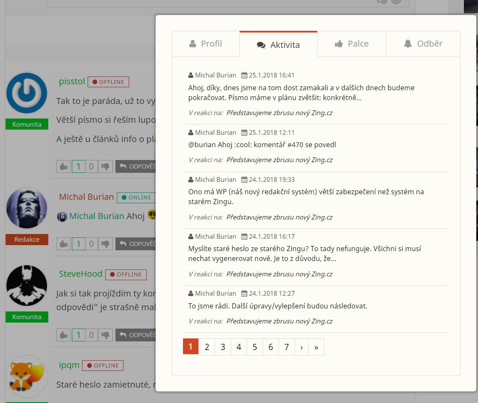
Task: Click pisstol's username link
Action: (72, 81)
